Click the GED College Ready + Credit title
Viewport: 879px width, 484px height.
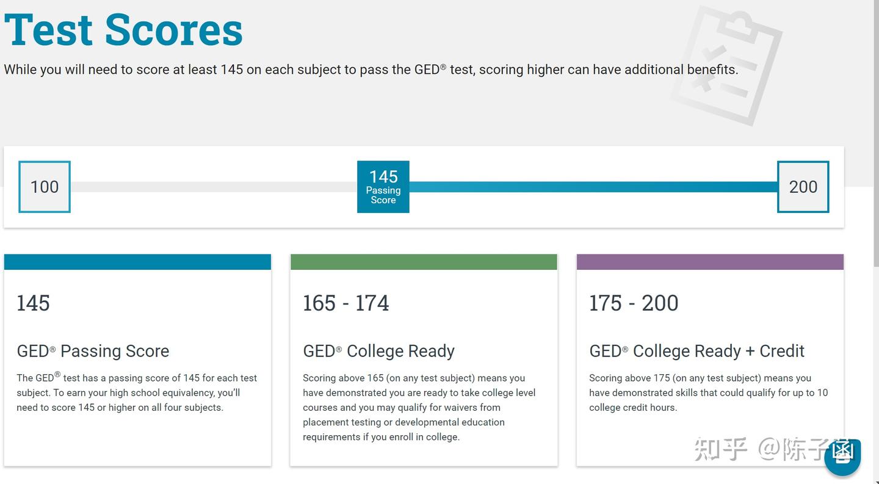click(x=696, y=351)
